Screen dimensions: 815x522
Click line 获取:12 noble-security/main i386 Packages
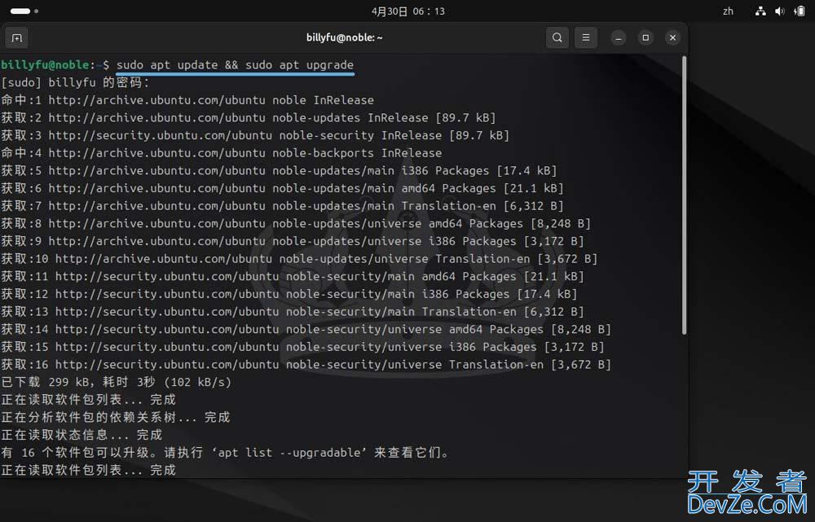[289, 295]
